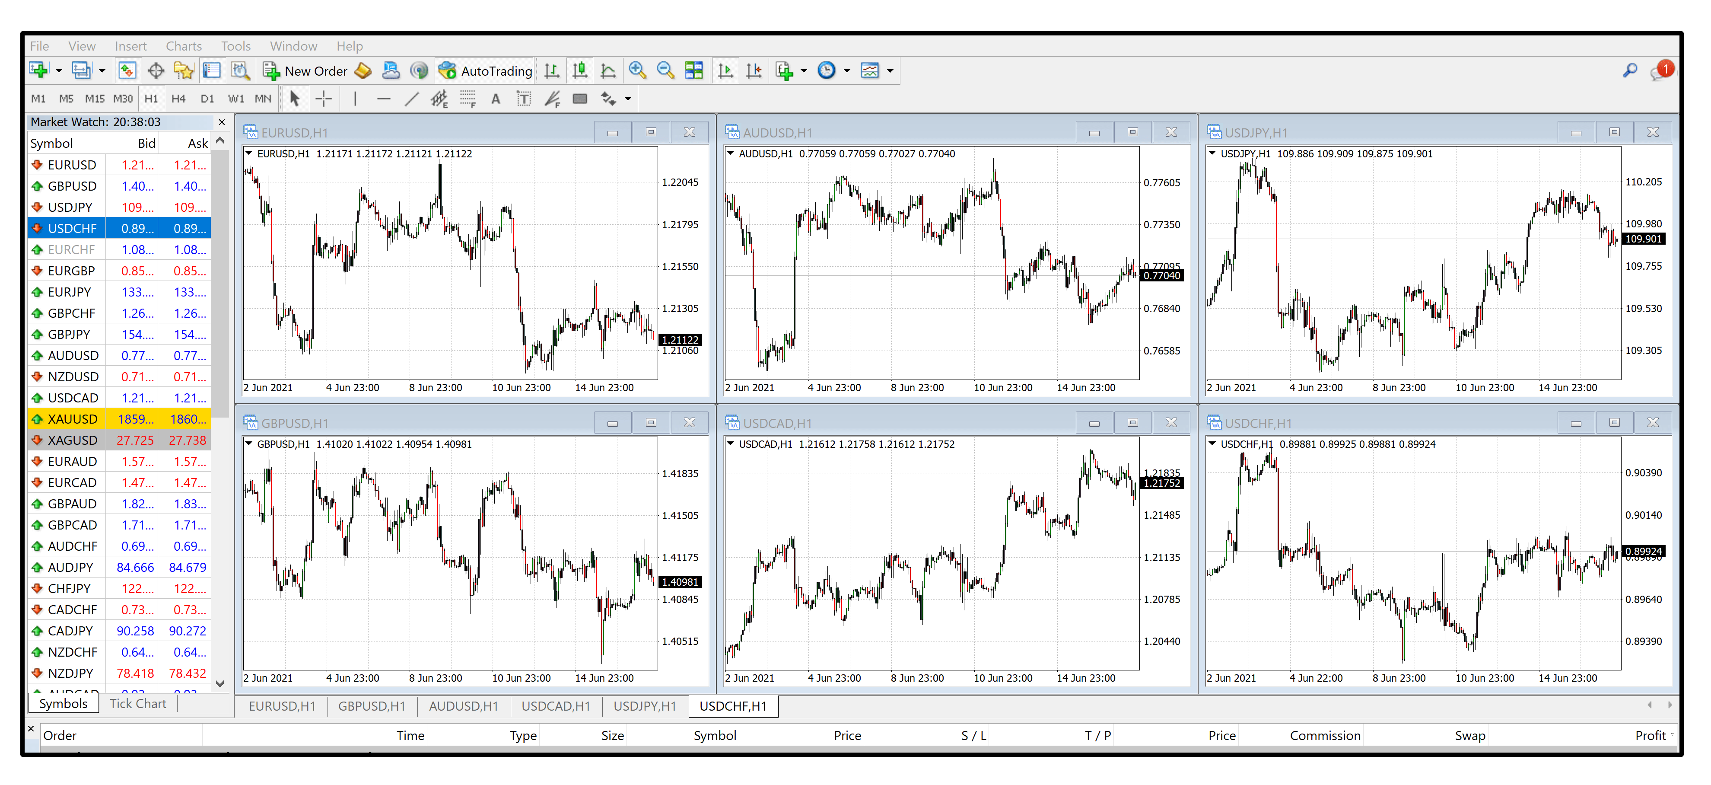Toggle the Terminal panel icon

212,70
